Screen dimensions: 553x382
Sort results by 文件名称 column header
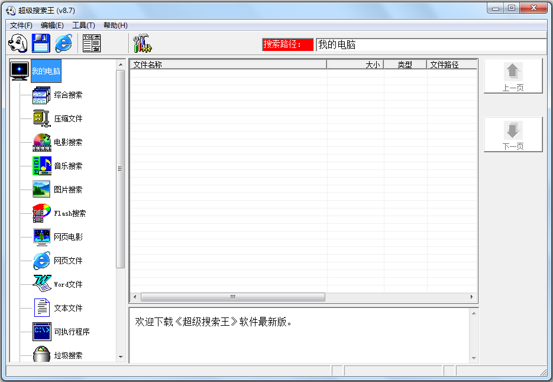[x=228, y=65]
